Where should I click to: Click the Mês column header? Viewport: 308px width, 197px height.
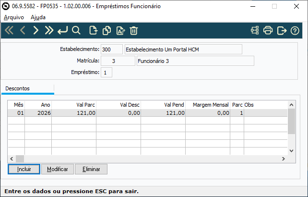pyautogui.click(x=16, y=105)
